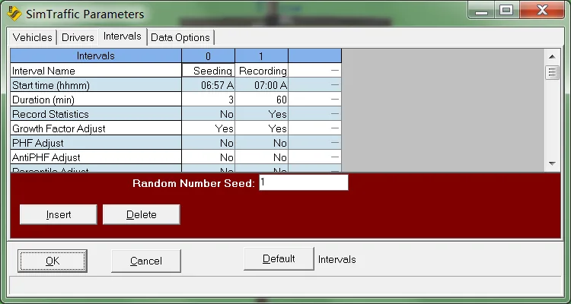Viewport: 571px width, 304px height.
Task: Switch to the Vehicles tab
Action: coord(33,37)
